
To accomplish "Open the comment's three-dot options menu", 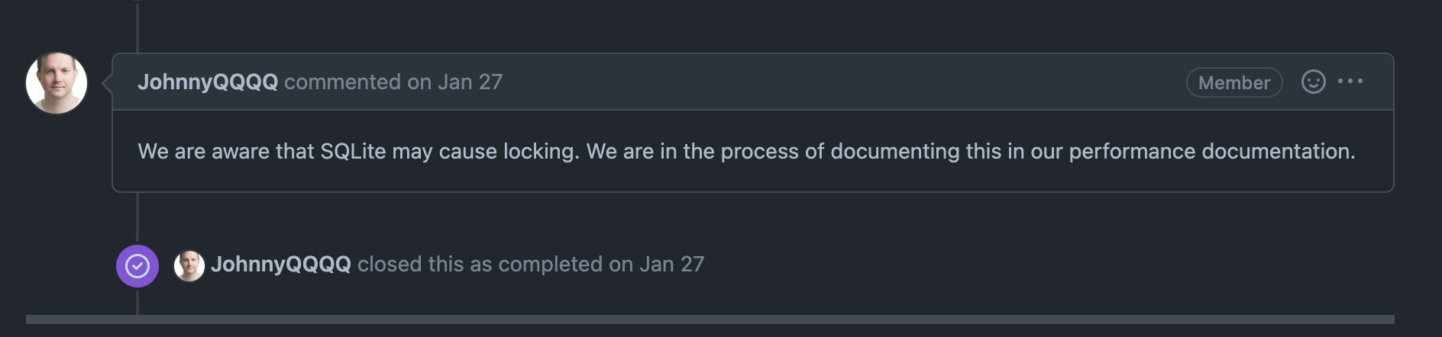I will [1350, 82].
